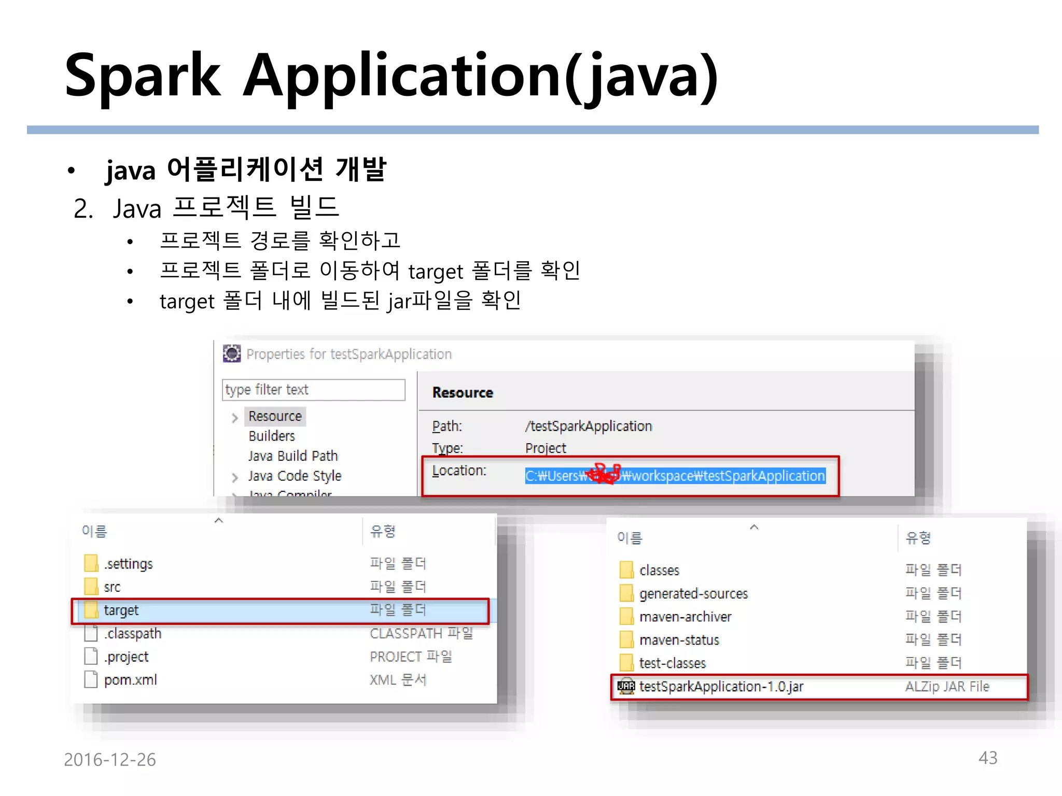The width and height of the screenshot is (1062, 796).
Task: Select the generated-sources folder
Action: coord(693,593)
